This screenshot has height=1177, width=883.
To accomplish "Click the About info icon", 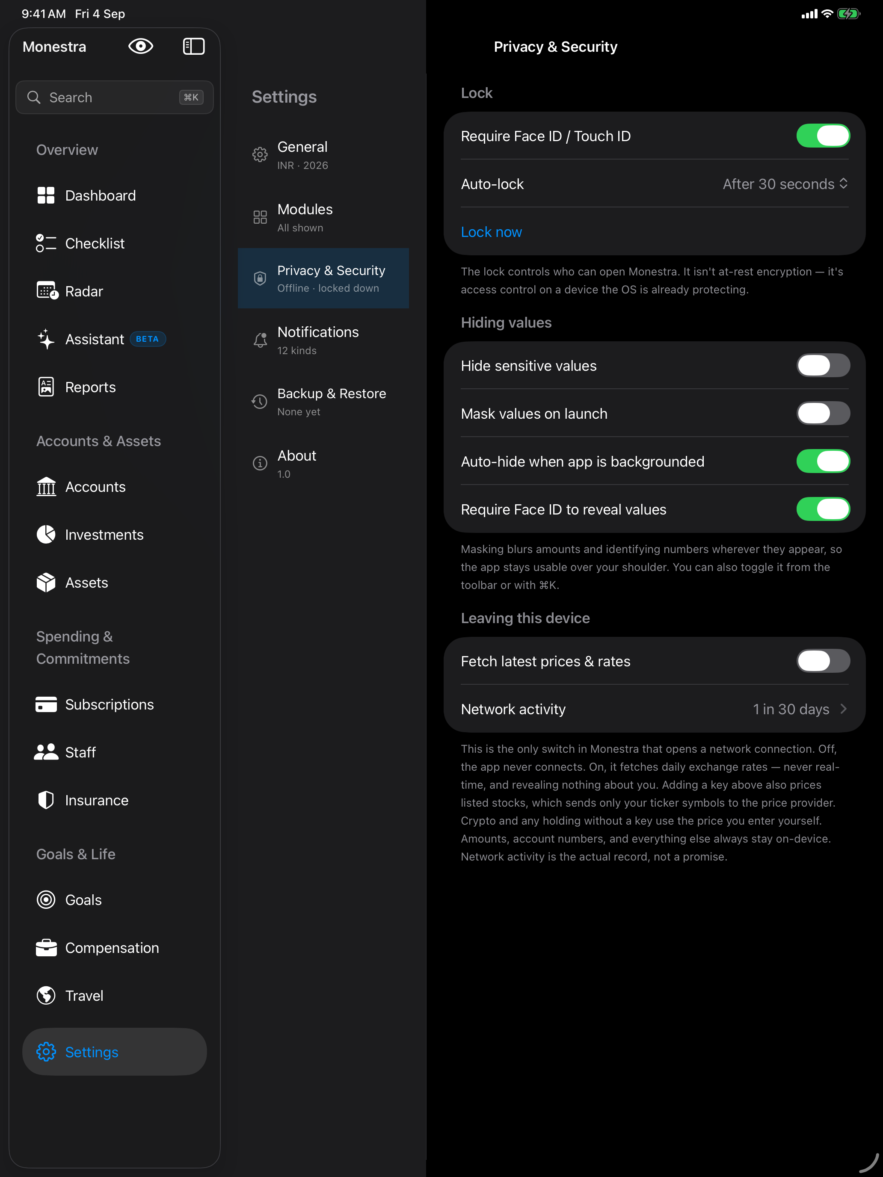I will click(x=260, y=464).
